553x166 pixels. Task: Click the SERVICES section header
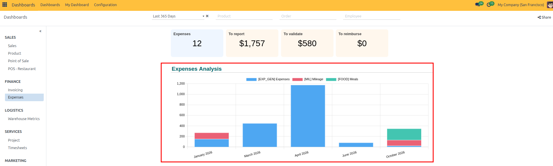pyautogui.click(x=13, y=132)
